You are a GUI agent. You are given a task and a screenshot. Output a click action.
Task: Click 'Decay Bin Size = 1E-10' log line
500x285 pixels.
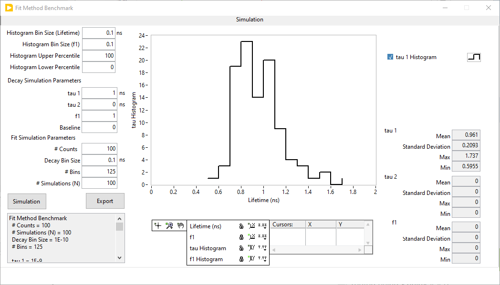pyautogui.click(x=40, y=240)
